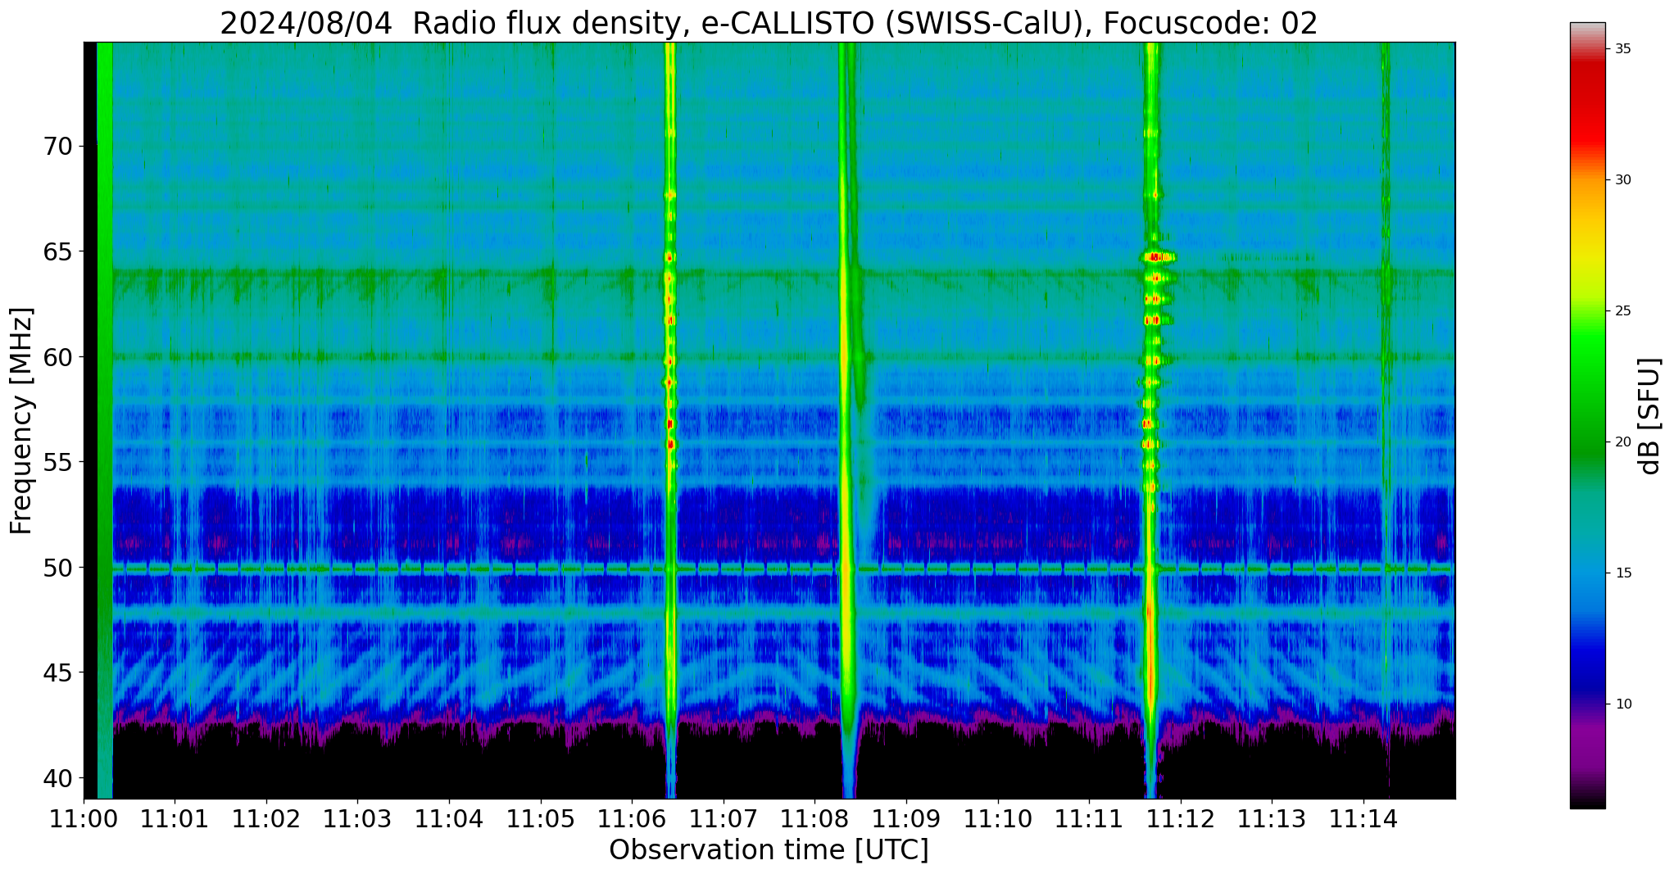The image size is (1674, 874).
Task: Select the 50 frequency tick label
Action: tap(57, 567)
